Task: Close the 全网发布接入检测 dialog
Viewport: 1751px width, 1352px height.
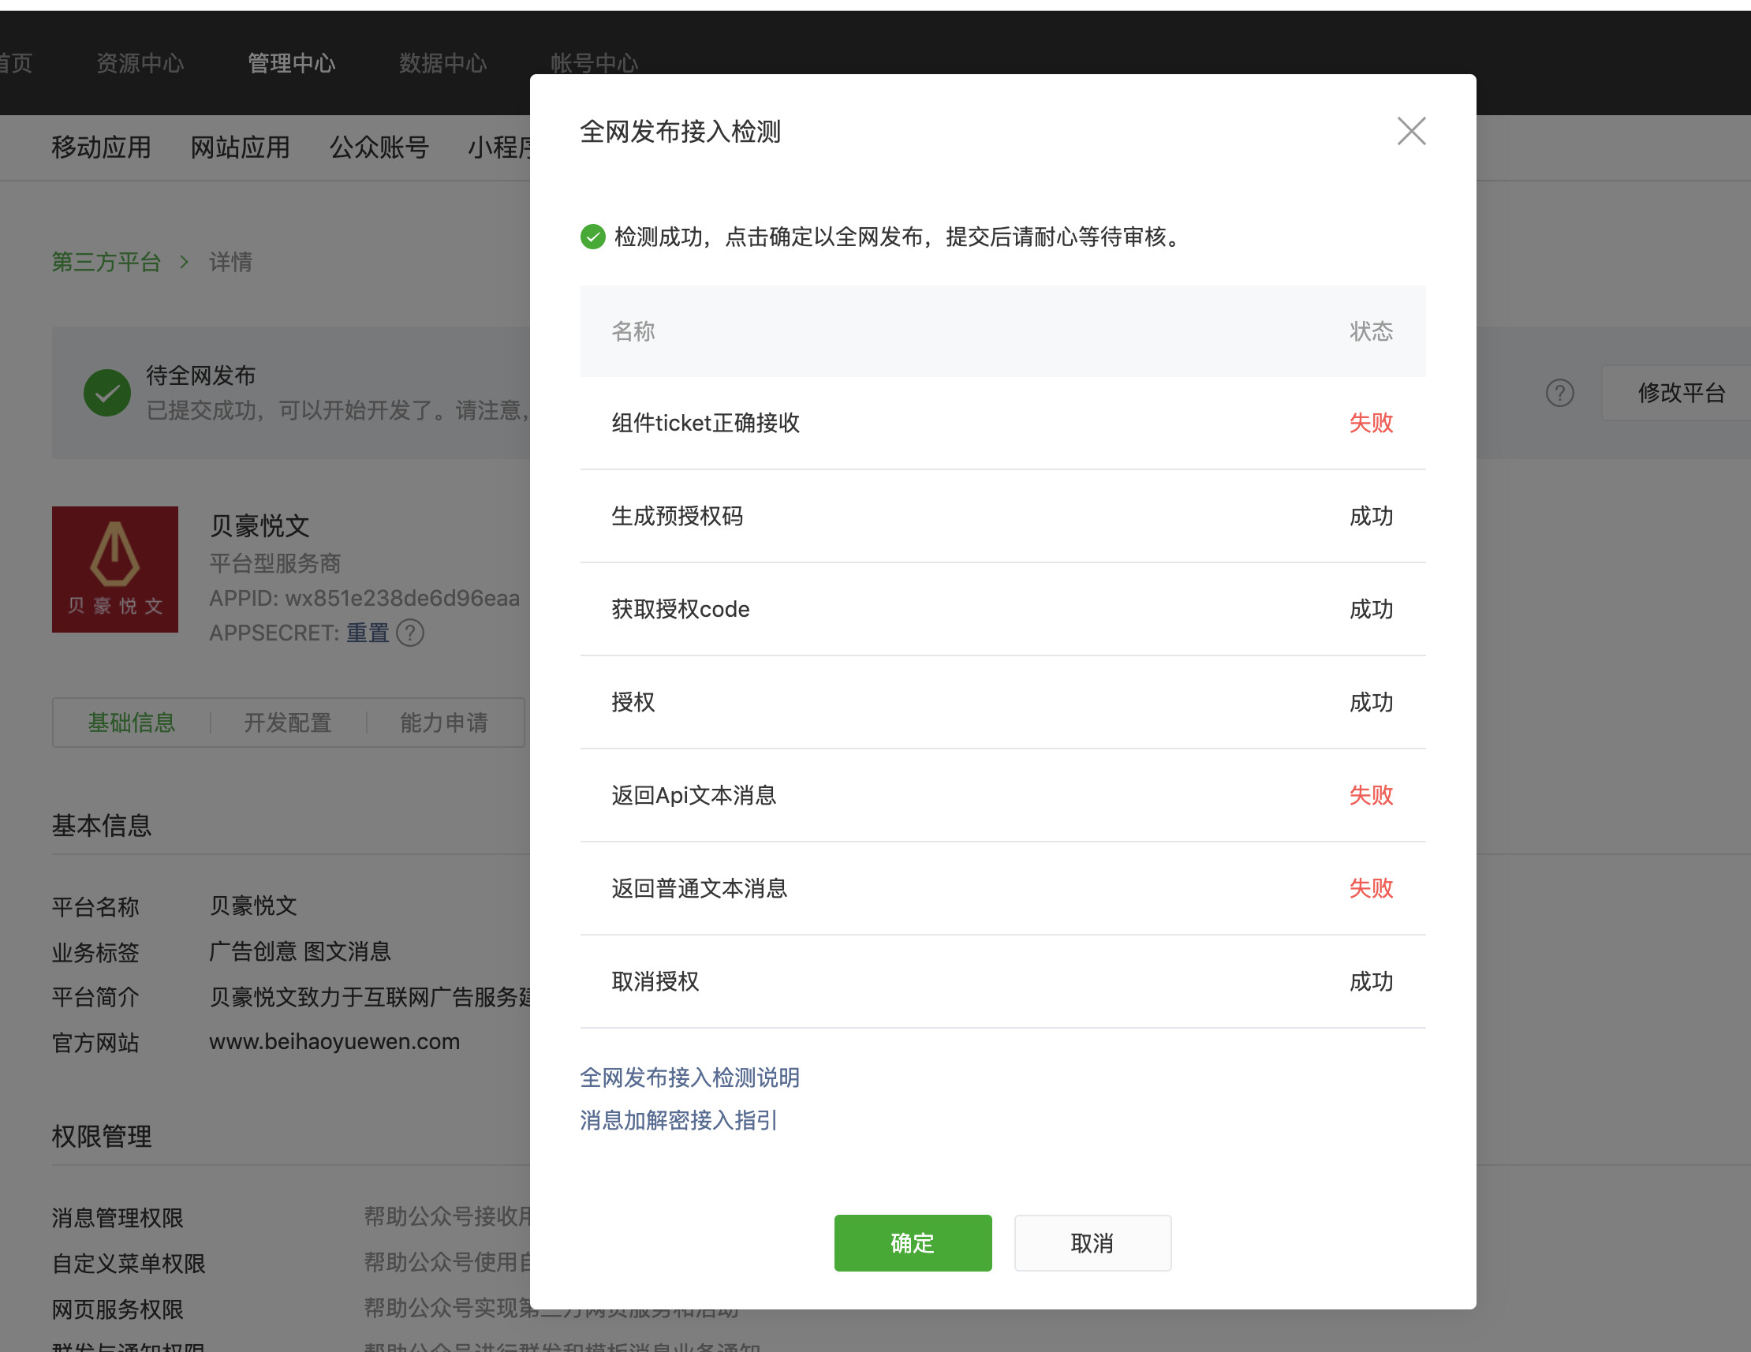Action: [x=1410, y=131]
